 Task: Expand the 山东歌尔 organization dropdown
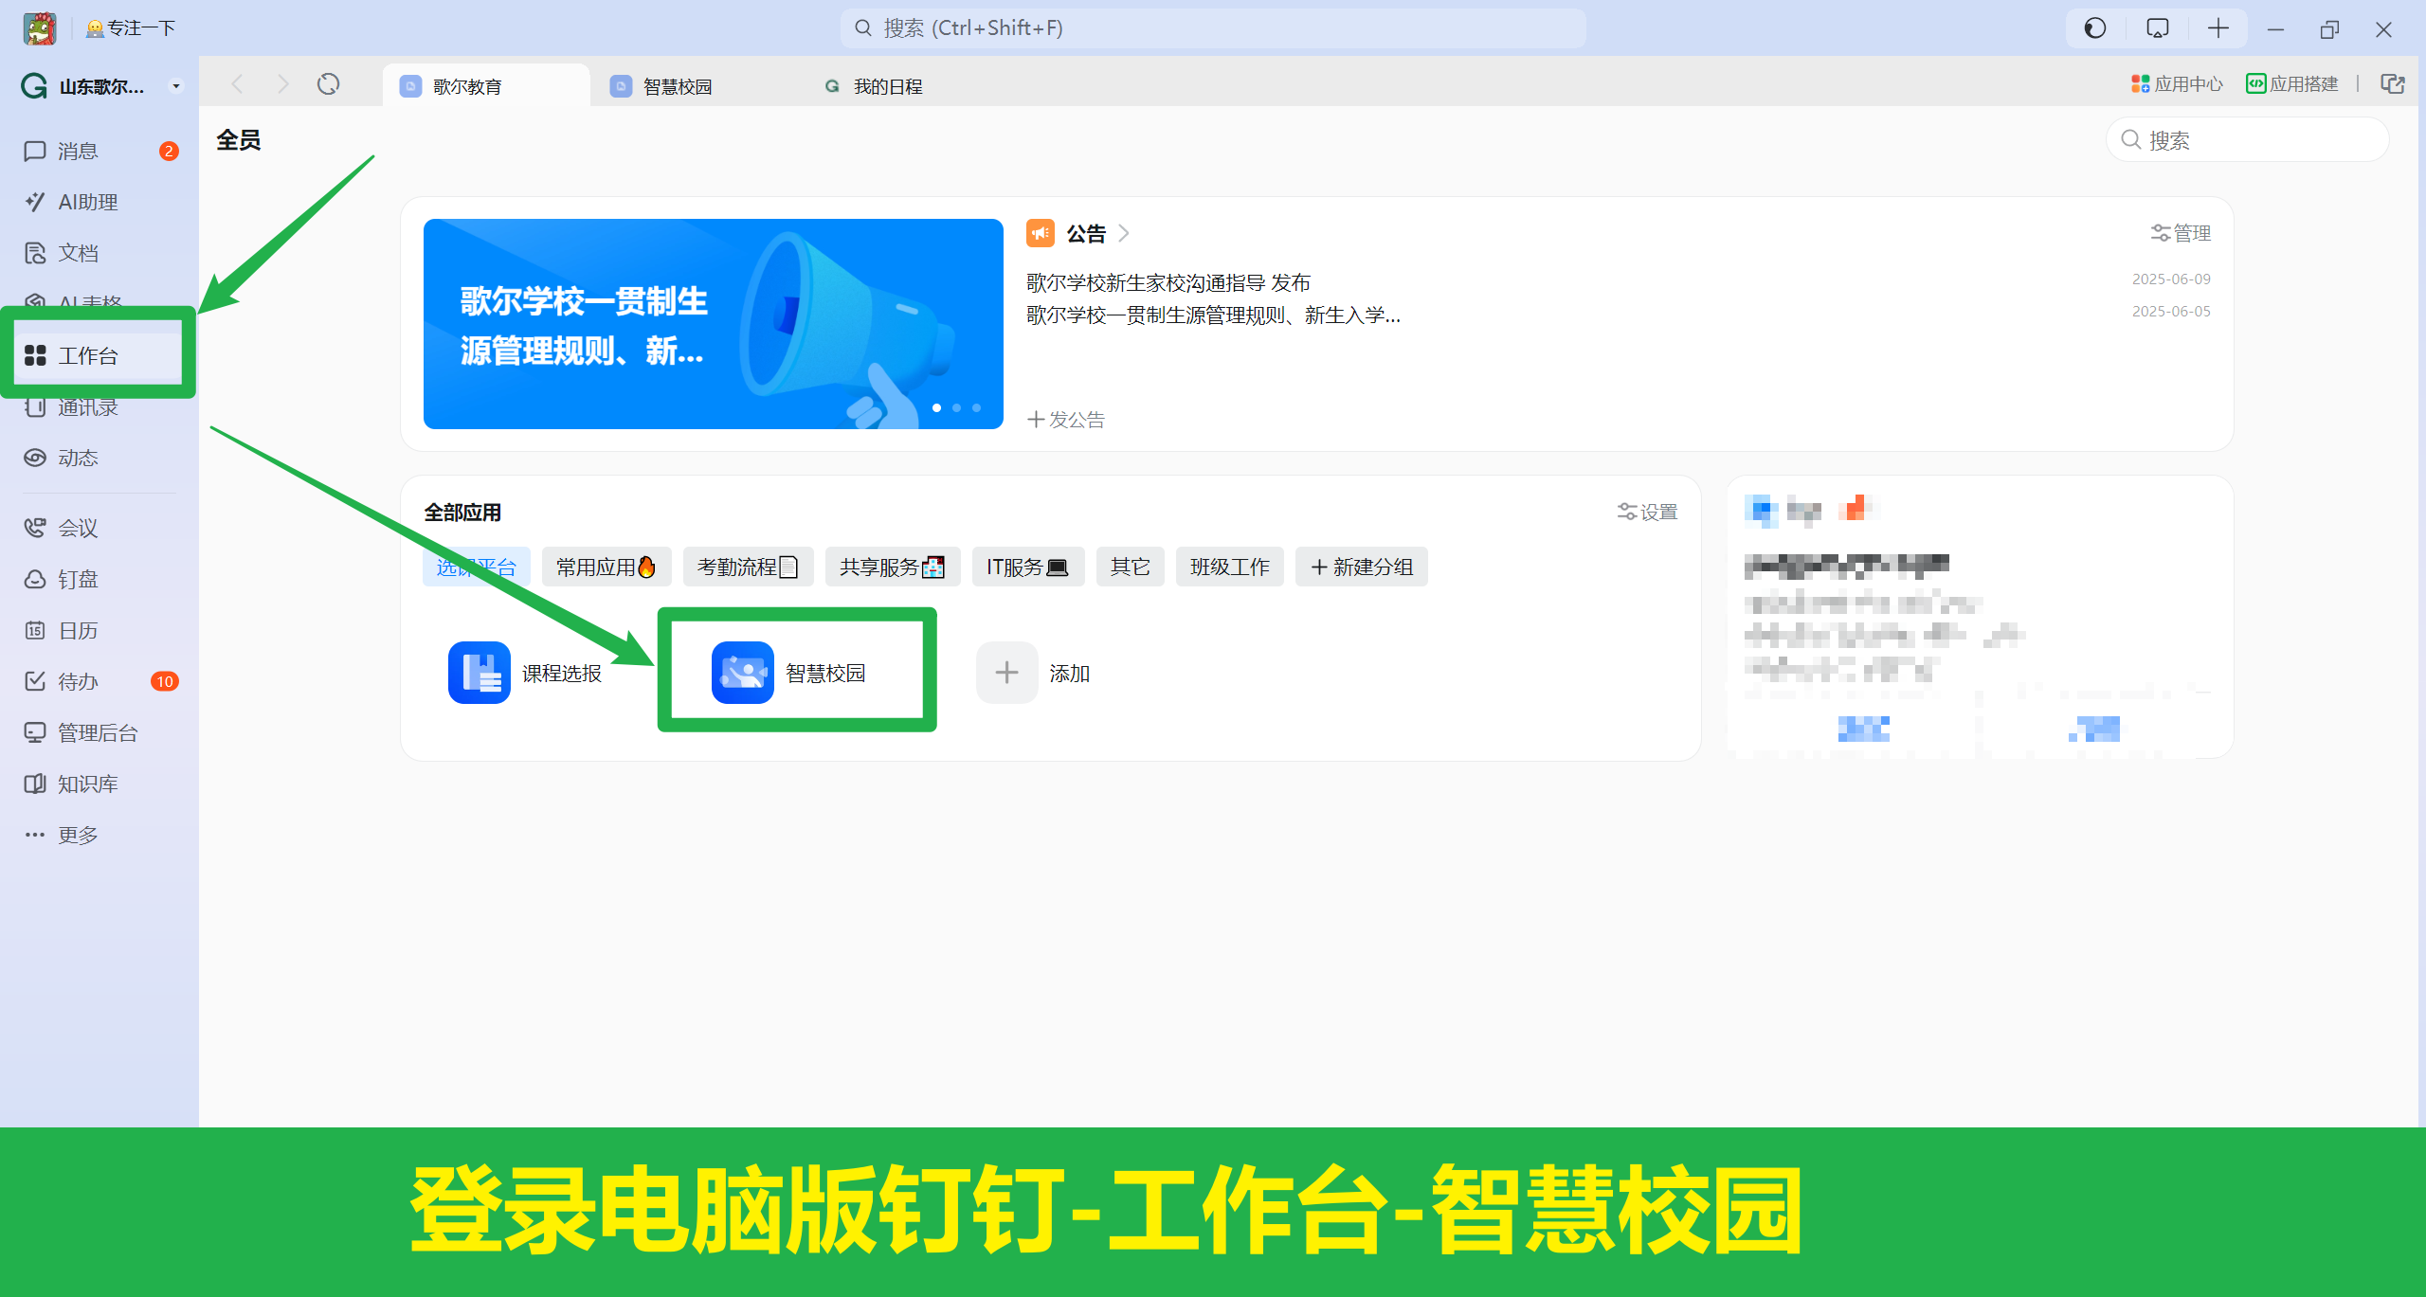click(175, 86)
